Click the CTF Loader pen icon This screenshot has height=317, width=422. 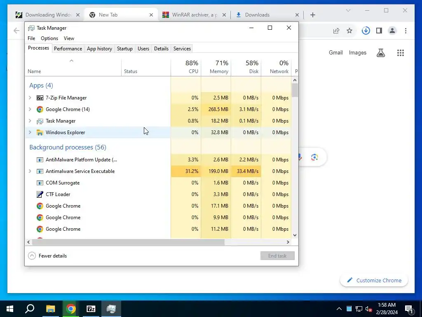coord(40,194)
